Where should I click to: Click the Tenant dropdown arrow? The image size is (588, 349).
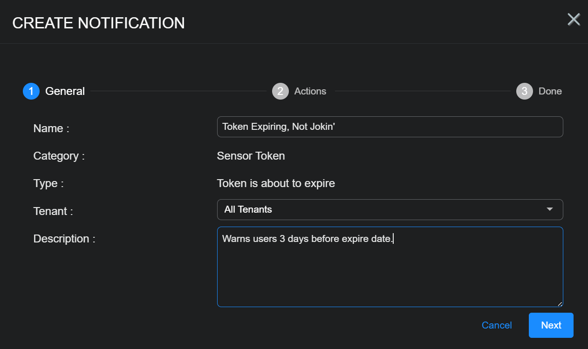coord(550,209)
